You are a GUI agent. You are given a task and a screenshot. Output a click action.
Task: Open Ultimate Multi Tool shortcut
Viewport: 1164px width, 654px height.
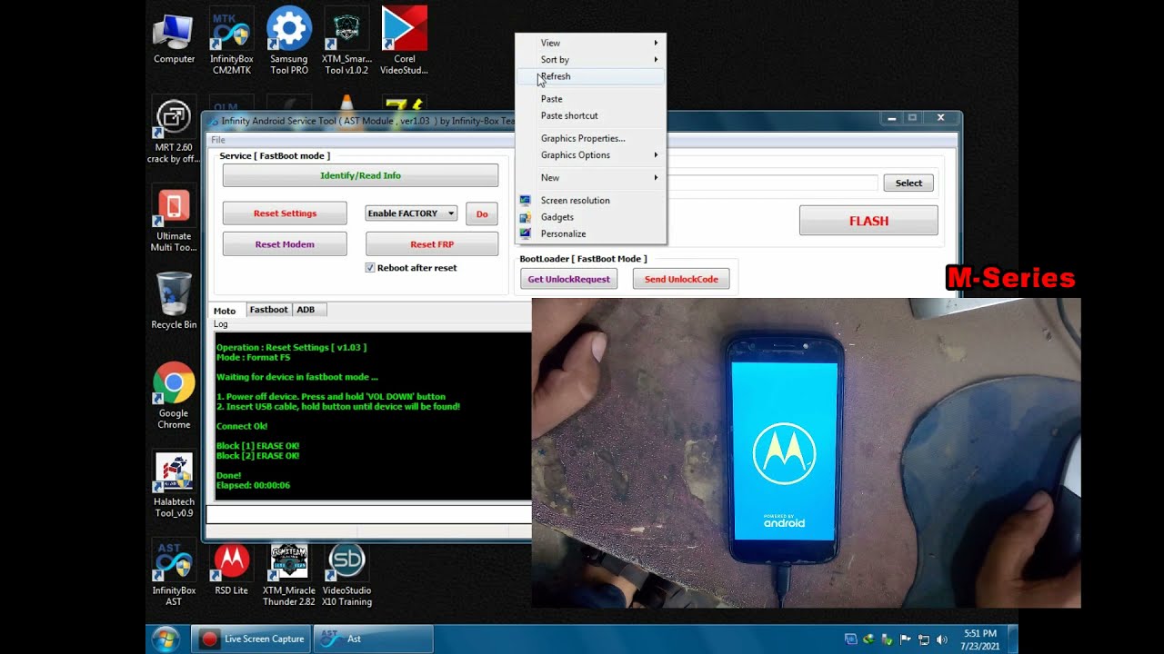click(x=174, y=220)
